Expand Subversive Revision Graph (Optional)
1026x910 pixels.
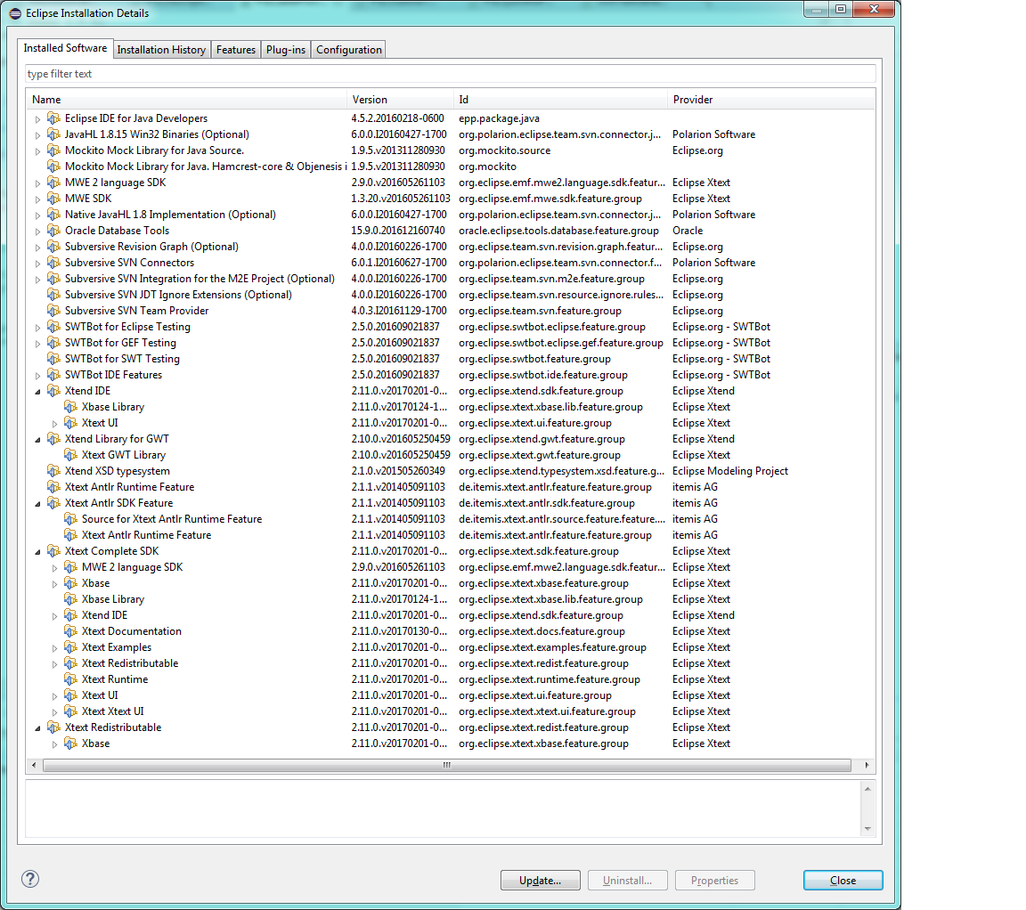coord(37,248)
